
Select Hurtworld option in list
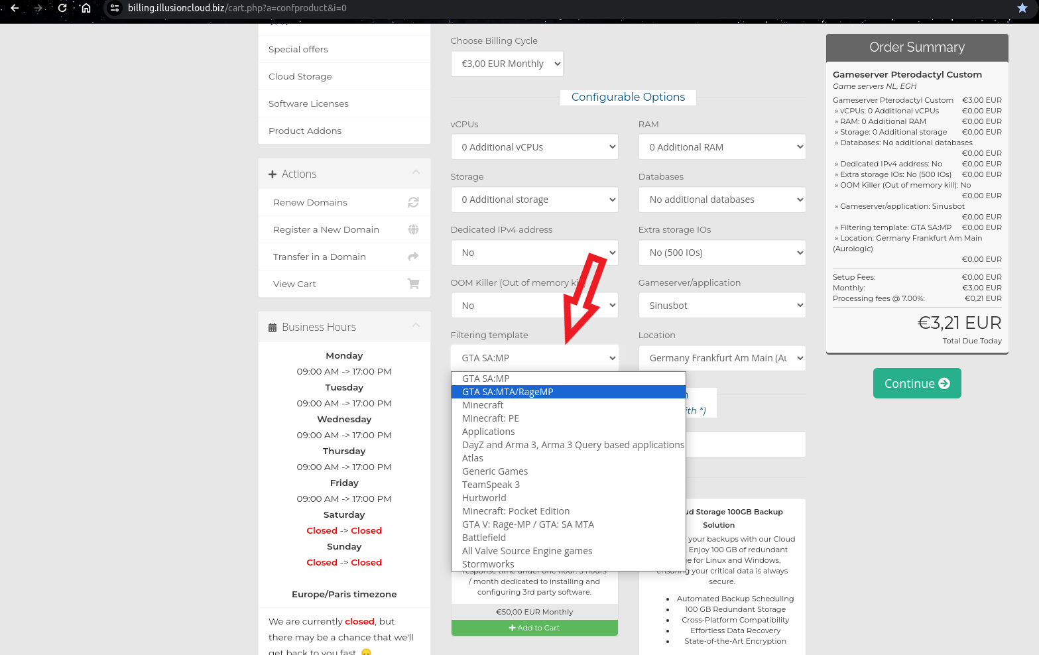click(x=568, y=498)
